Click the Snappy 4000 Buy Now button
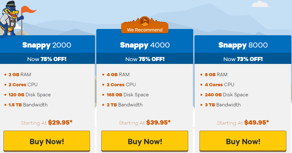The width and height of the screenshot is (292, 153). (x=145, y=141)
